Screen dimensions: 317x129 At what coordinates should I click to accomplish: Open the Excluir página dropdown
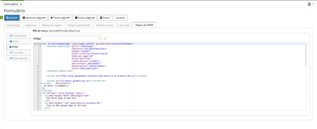click(85, 18)
